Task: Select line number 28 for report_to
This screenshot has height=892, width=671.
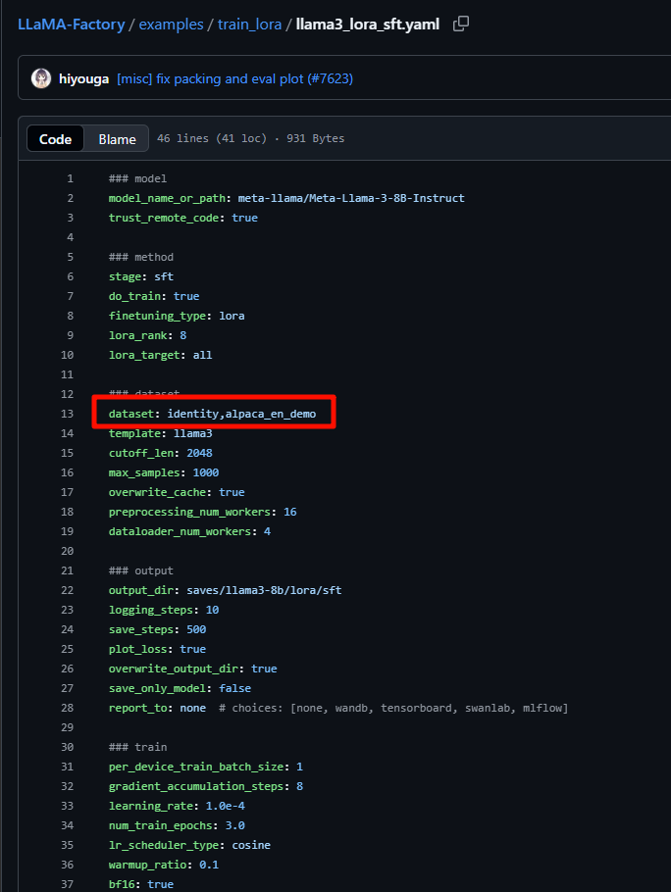Action: pos(67,708)
